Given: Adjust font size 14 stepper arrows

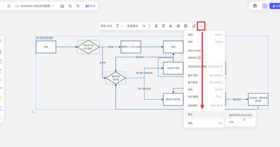Looking at the screenshot, I should 149,26.
